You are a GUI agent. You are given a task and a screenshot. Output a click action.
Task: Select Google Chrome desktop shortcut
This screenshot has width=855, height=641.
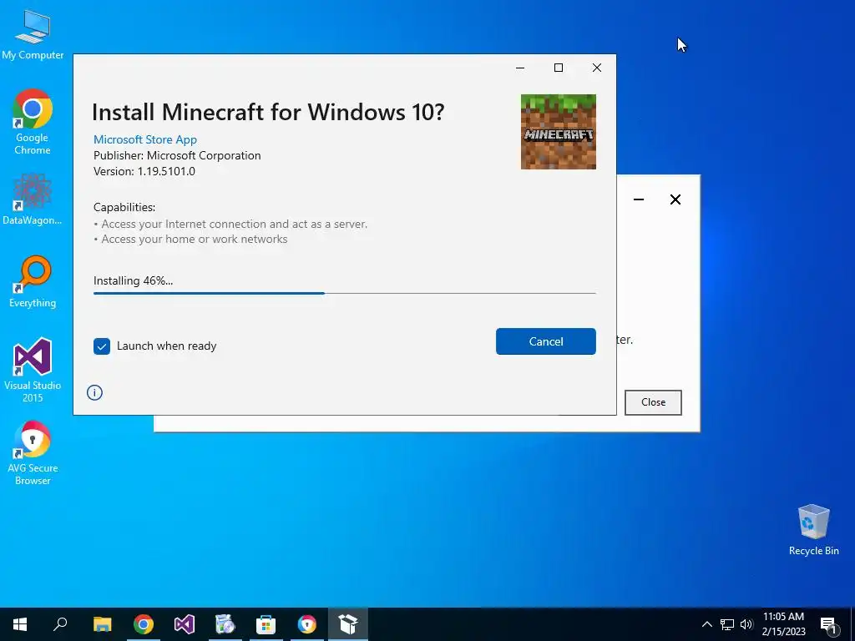[33, 122]
